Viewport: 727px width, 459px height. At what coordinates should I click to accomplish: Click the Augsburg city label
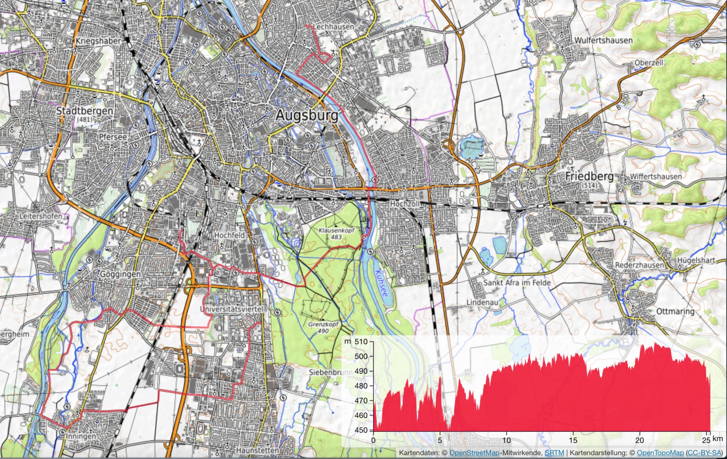pyautogui.click(x=307, y=115)
